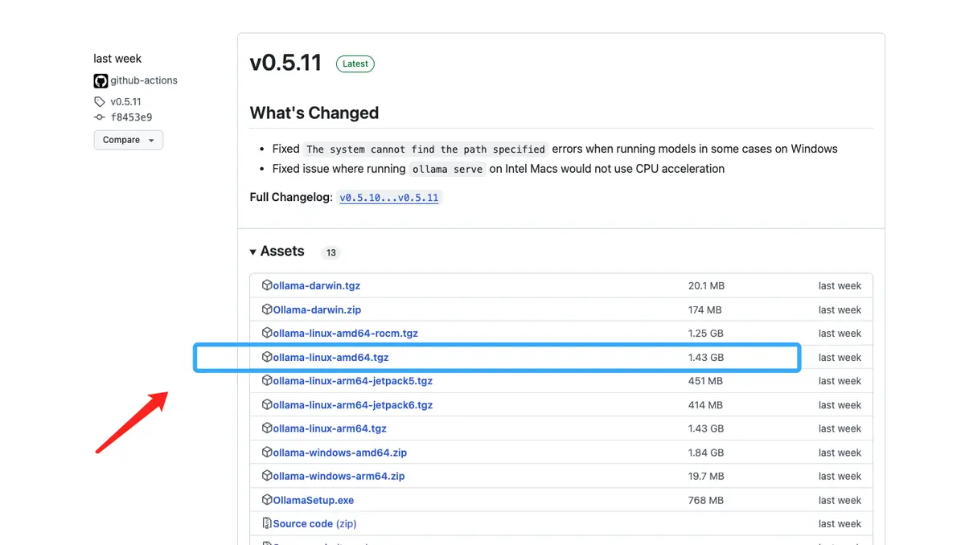
Task: Open v0.5.10...v0.5.11 full changelog link
Action: (389, 198)
